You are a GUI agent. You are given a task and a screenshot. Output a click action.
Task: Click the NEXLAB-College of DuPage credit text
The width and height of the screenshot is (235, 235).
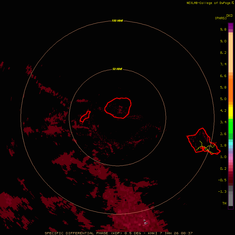click(210, 3)
